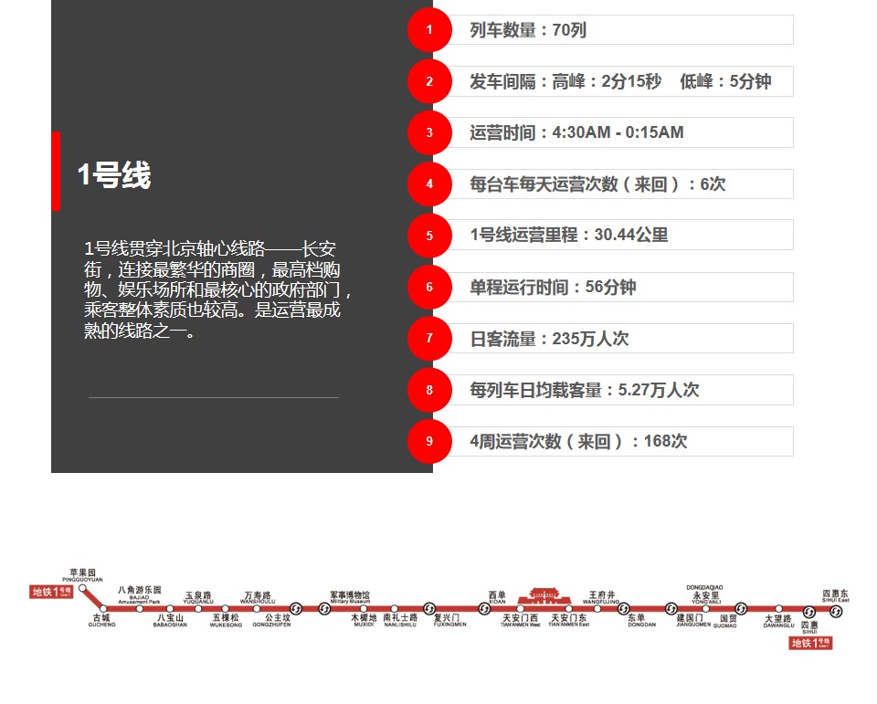Click the red circle numbered 3
Viewport: 877px width, 704px height.
click(429, 132)
